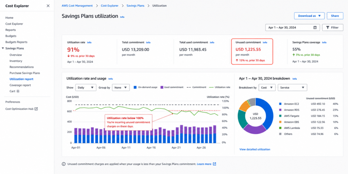
Task: Open the Service breakdown dropdown
Action: pos(292,87)
